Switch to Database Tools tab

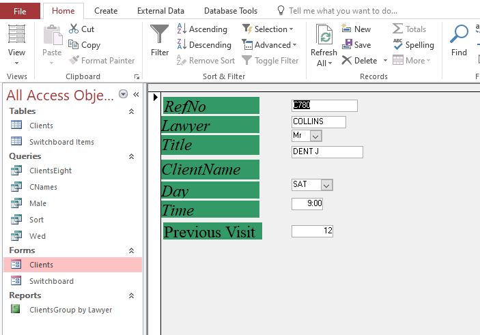click(x=231, y=11)
